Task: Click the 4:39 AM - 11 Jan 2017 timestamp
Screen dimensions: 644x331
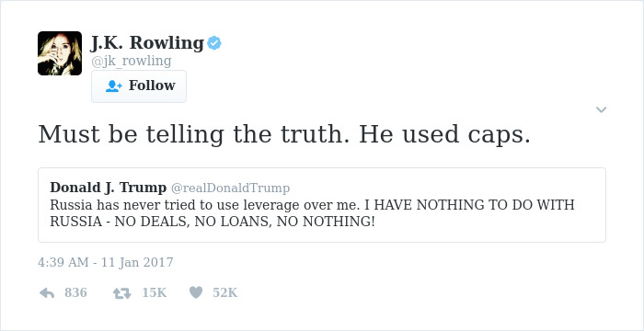Action: pyautogui.click(x=106, y=262)
